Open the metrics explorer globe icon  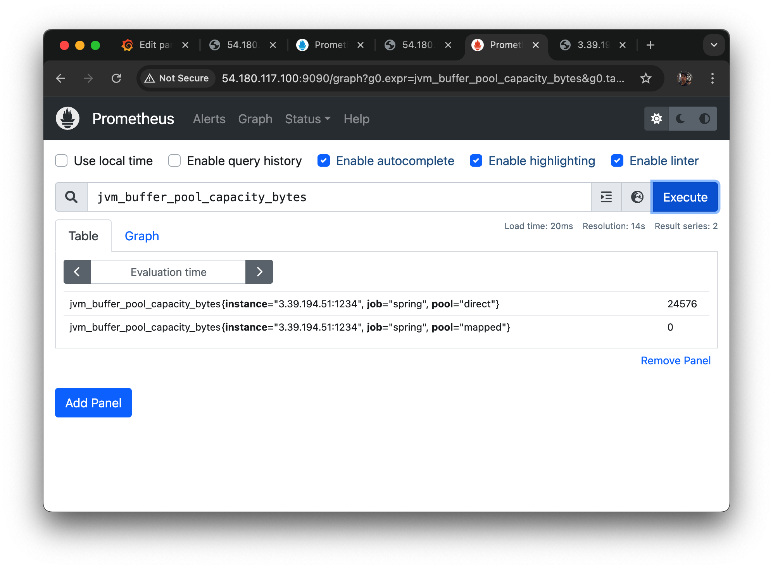point(637,197)
